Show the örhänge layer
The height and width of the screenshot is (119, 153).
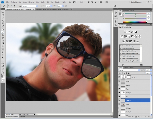click(119, 108)
